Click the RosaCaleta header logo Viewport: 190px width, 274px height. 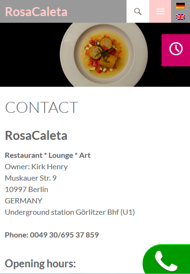pyautogui.click(x=36, y=12)
